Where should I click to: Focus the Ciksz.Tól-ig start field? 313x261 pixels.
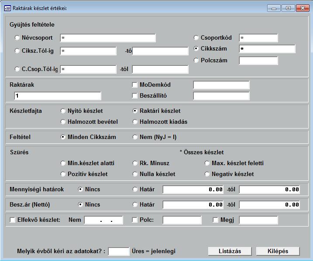pyautogui.click(x=88, y=51)
